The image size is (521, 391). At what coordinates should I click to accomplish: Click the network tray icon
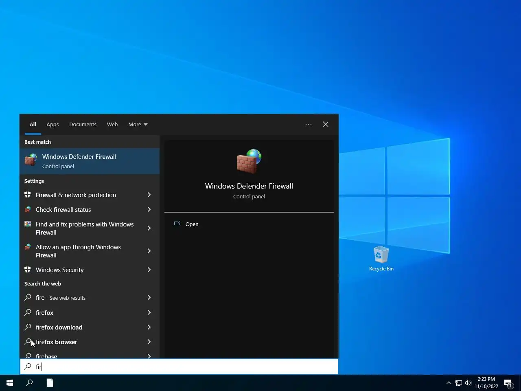pos(459,383)
